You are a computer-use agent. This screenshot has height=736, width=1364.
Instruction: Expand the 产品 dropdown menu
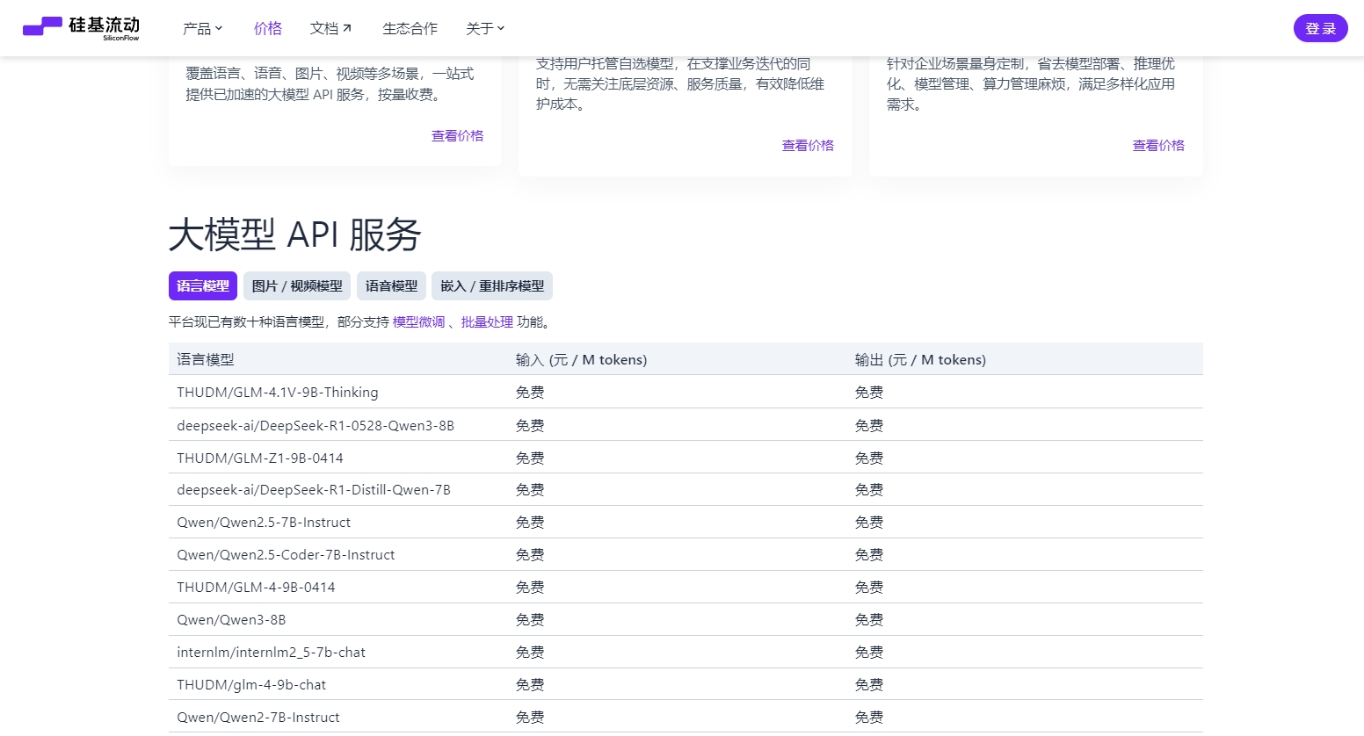click(x=203, y=29)
